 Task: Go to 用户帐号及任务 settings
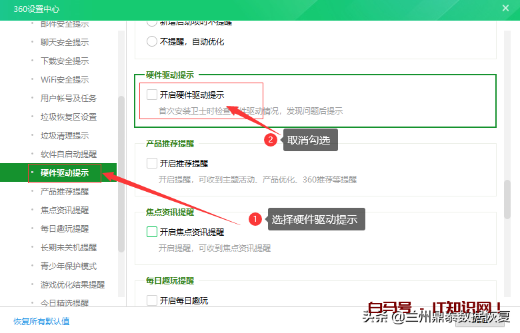pyautogui.click(x=69, y=99)
